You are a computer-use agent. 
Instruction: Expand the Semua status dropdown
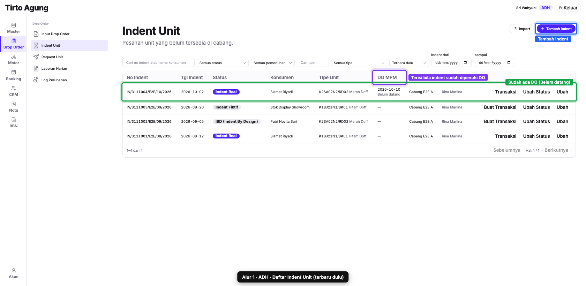tap(223, 63)
